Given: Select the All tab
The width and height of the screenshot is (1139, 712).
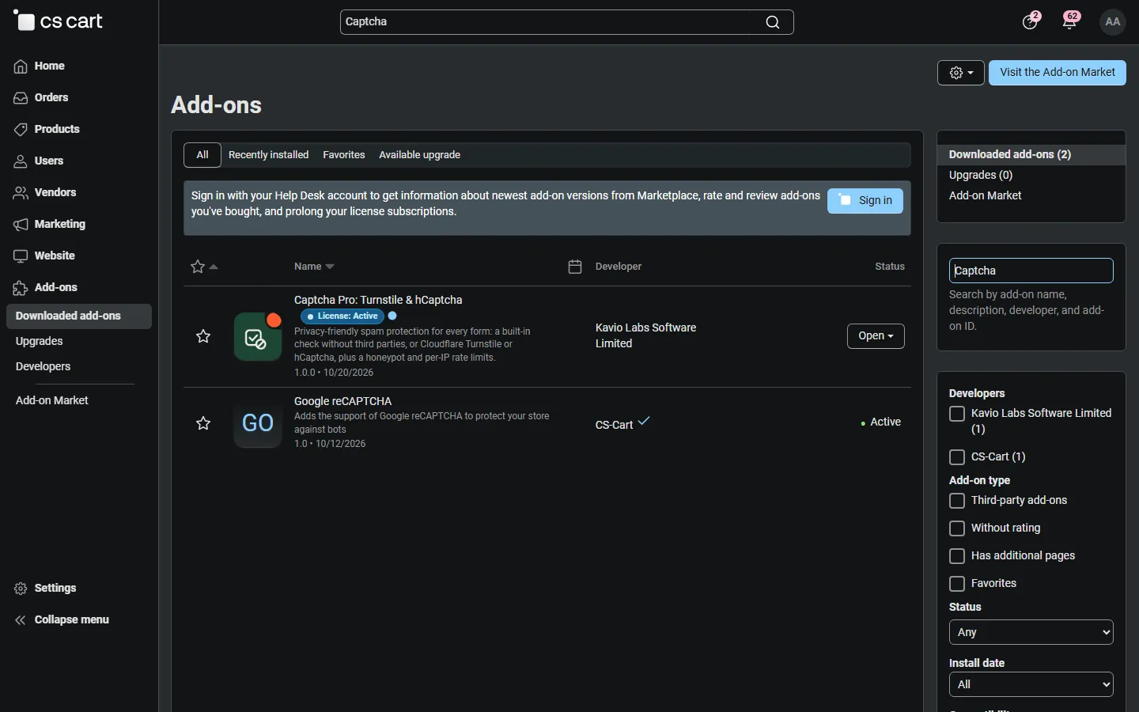Looking at the screenshot, I should (x=202, y=155).
